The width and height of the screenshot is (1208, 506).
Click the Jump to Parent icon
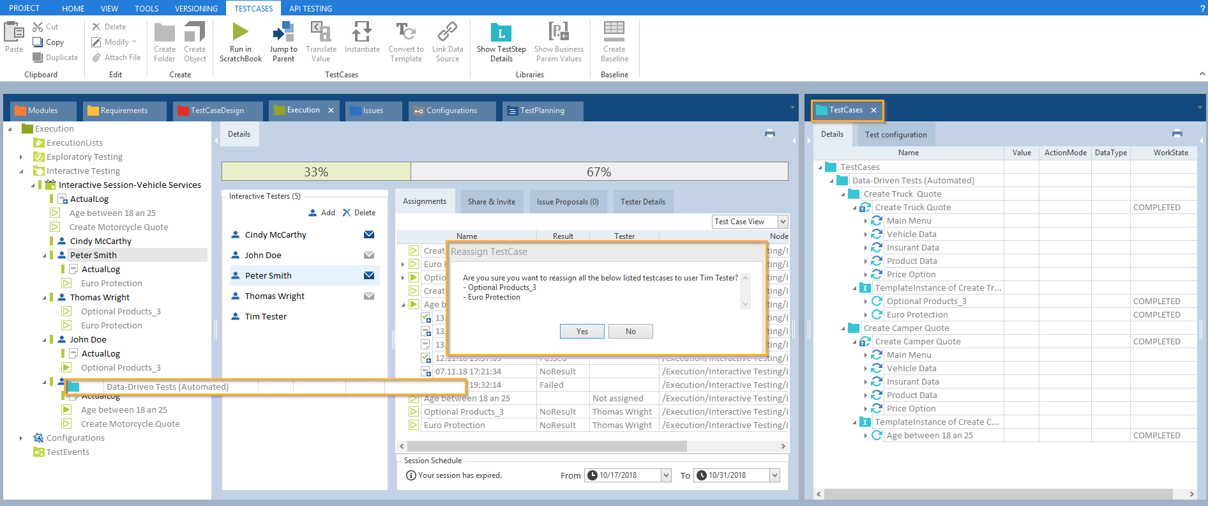click(x=283, y=32)
